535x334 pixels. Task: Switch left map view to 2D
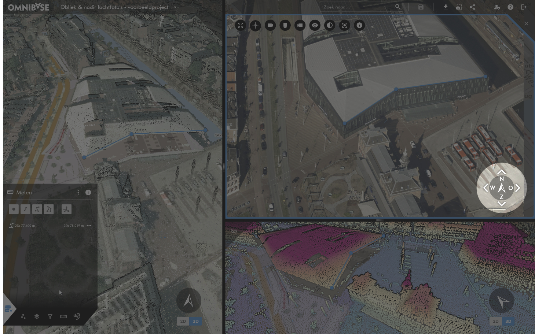183,321
